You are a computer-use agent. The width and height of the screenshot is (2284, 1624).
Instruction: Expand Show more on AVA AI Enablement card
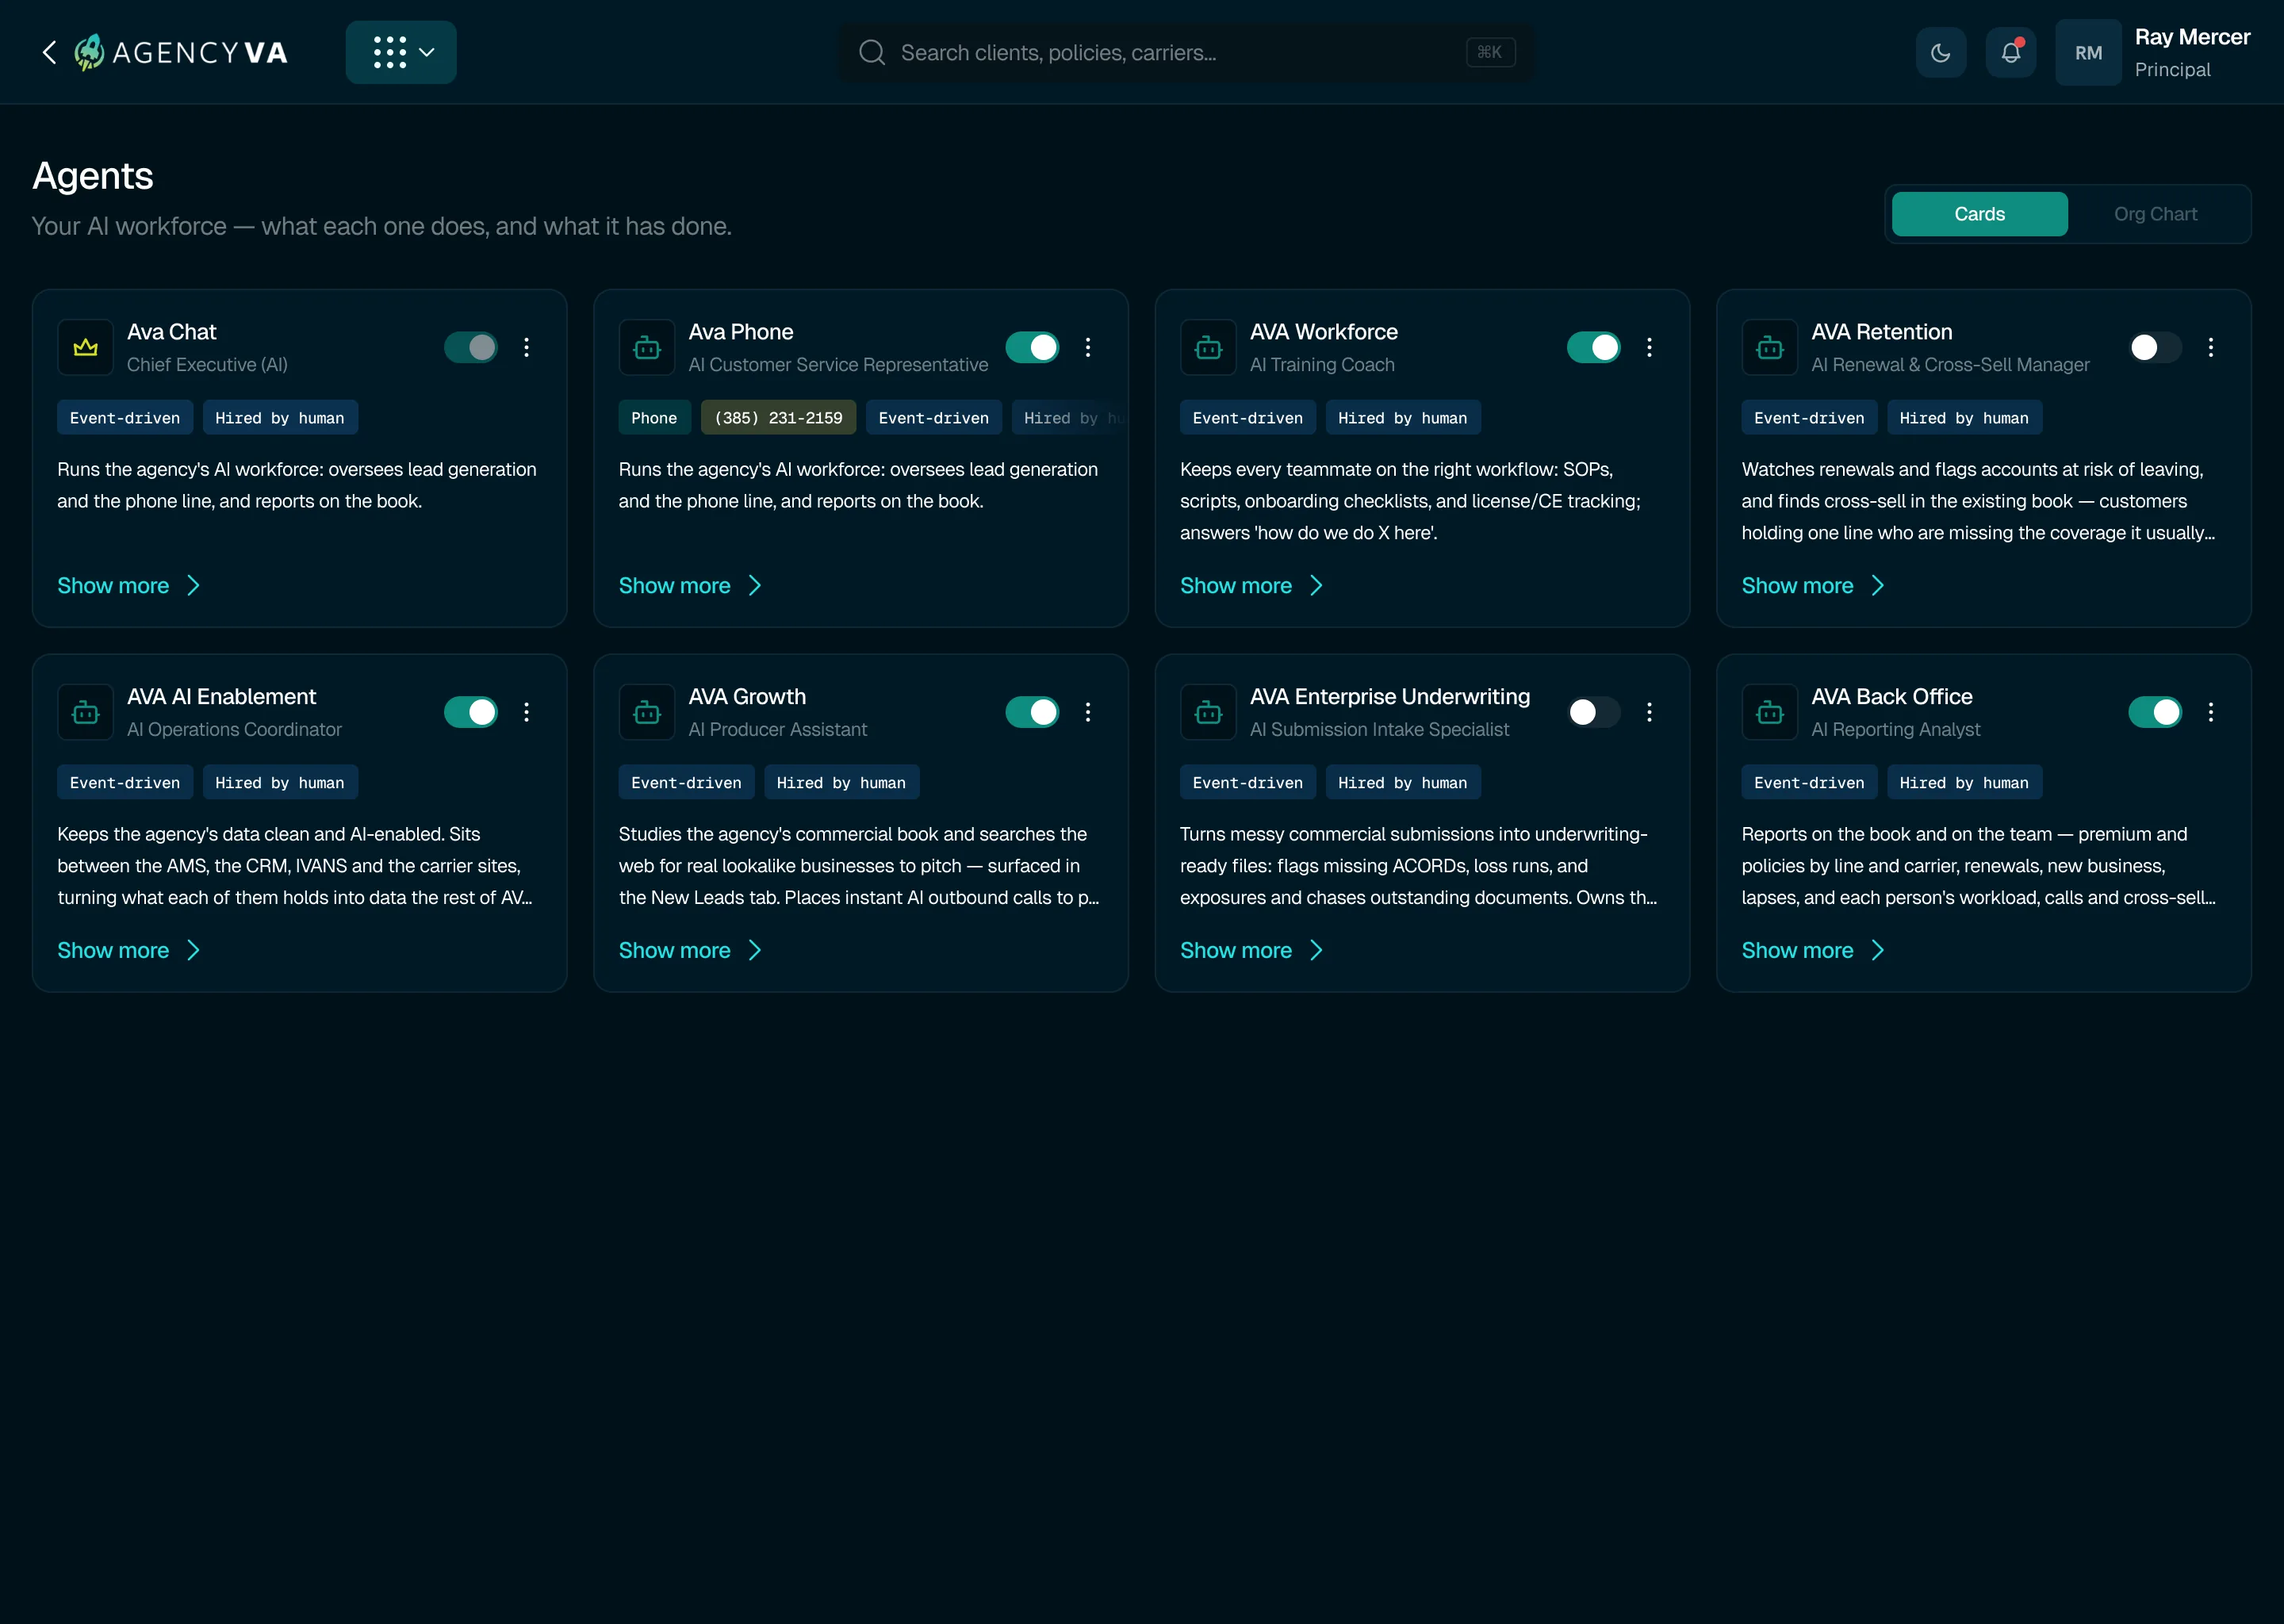[129, 951]
